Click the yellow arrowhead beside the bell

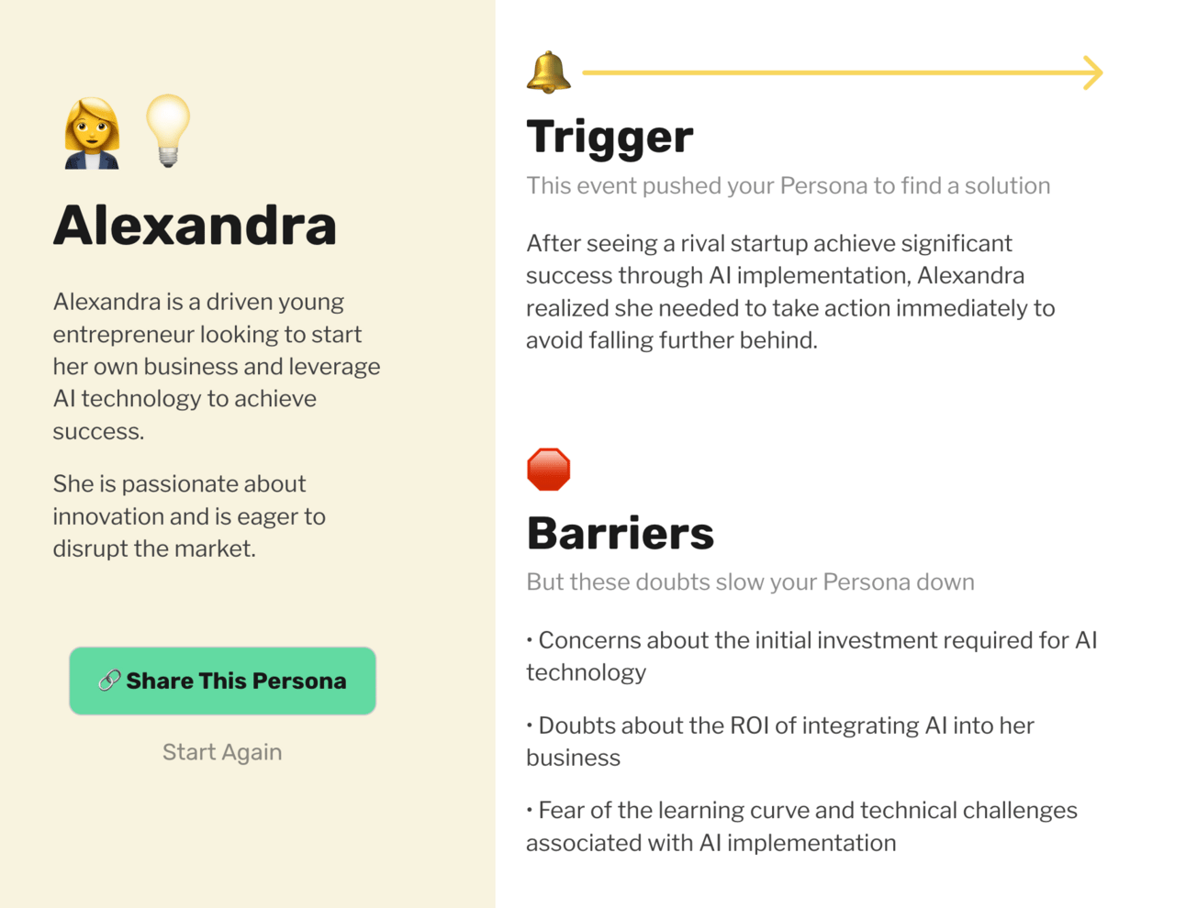pyautogui.click(x=1091, y=72)
